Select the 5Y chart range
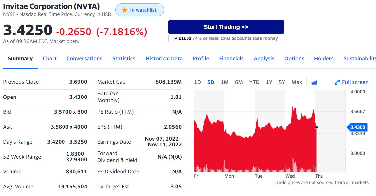This screenshot has height=196, width=376. coord(282,82)
